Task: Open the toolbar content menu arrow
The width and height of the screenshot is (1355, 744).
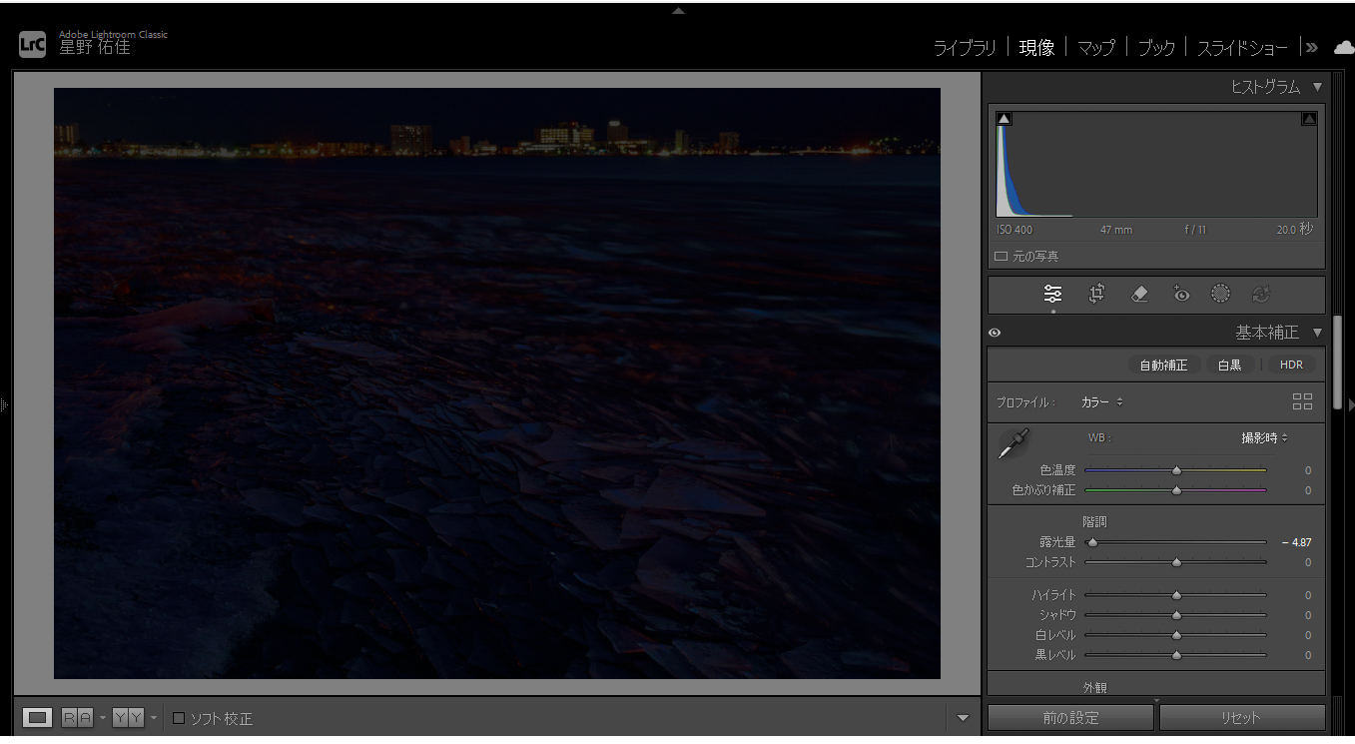Action: (963, 717)
